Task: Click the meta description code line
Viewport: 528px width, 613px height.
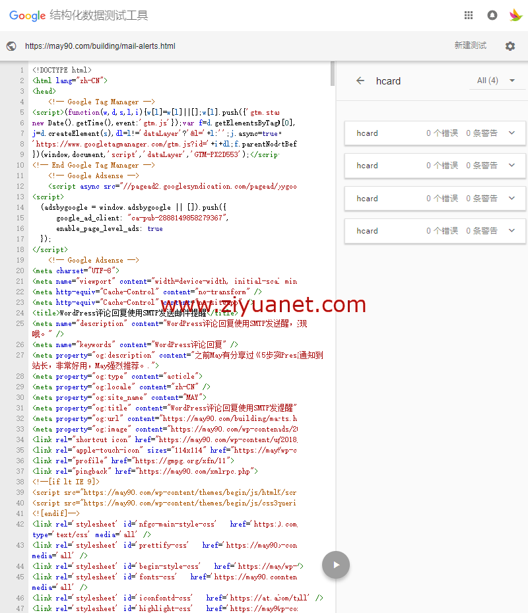Action: click(x=170, y=329)
